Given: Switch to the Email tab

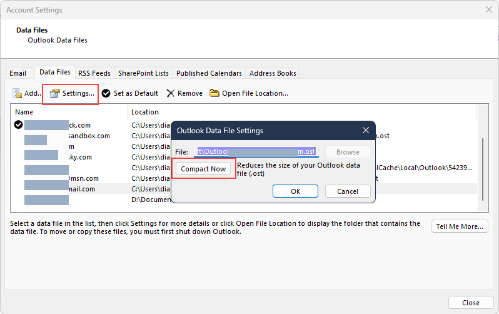Looking at the screenshot, I should [18, 73].
